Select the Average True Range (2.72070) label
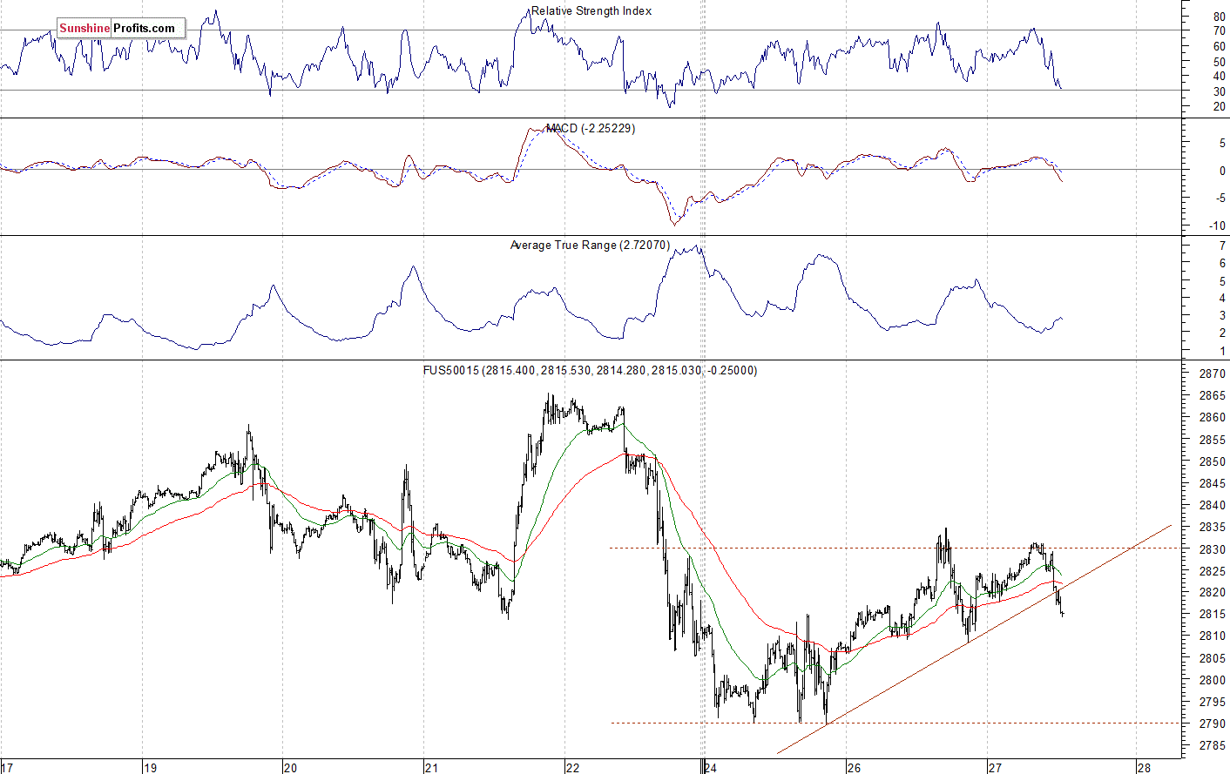This screenshot has width=1230, height=774. pyautogui.click(x=591, y=246)
